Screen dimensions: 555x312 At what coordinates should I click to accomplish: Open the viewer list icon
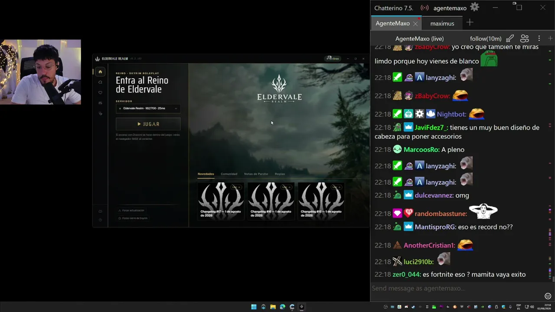pyautogui.click(x=525, y=39)
